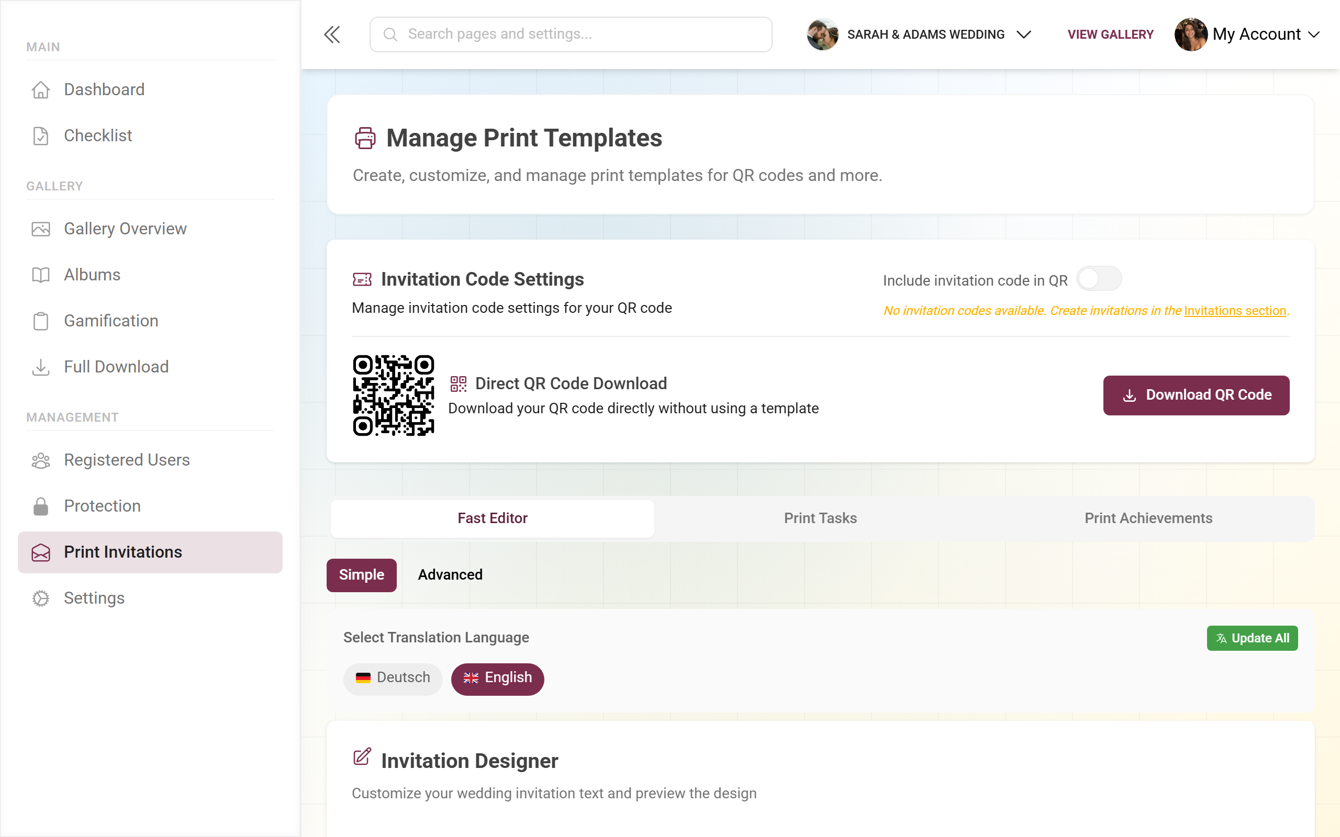Open Gamification in sidebar

pos(150,321)
